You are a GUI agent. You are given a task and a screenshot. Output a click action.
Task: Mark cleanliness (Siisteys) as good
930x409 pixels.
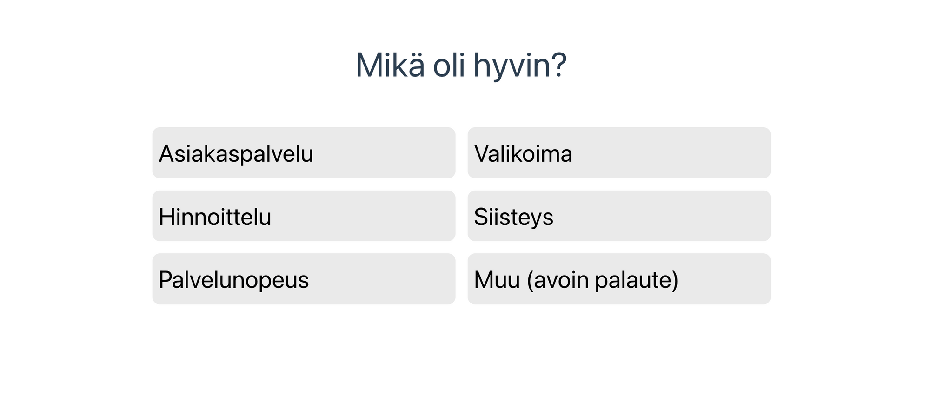(619, 216)
